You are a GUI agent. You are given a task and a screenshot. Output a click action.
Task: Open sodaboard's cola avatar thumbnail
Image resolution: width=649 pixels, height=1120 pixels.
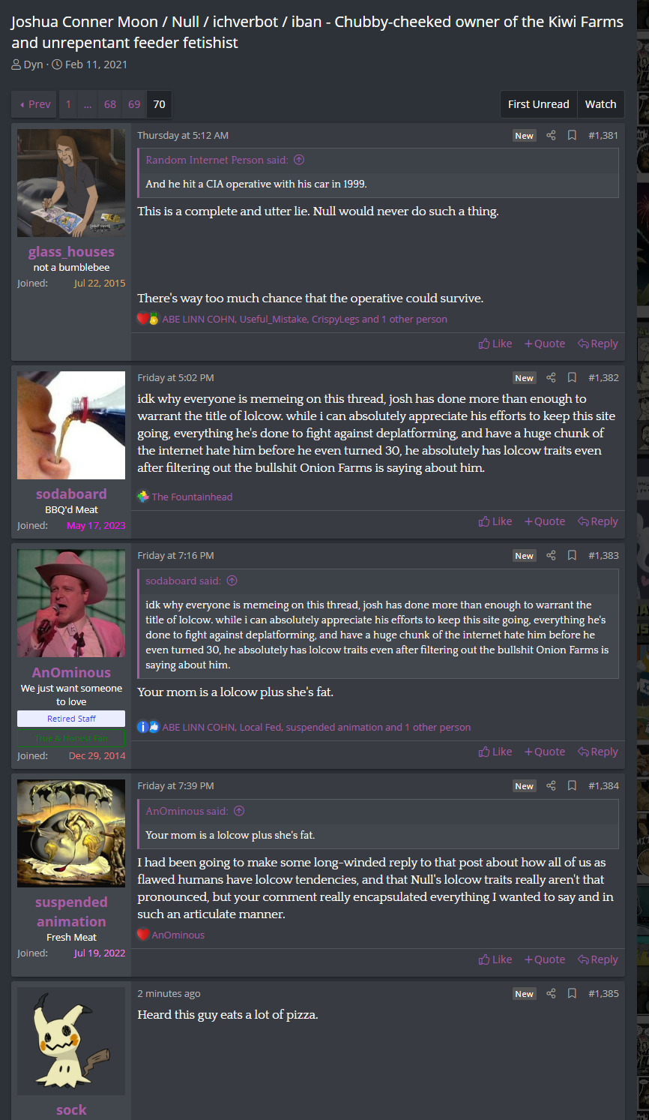click(71, 425)
